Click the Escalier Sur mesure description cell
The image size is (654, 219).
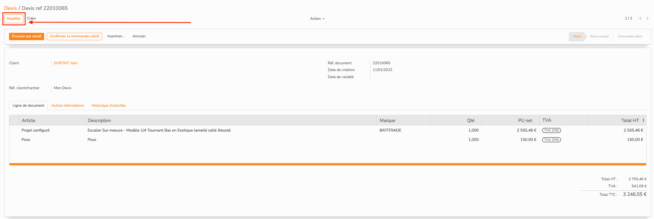point(159,130)
